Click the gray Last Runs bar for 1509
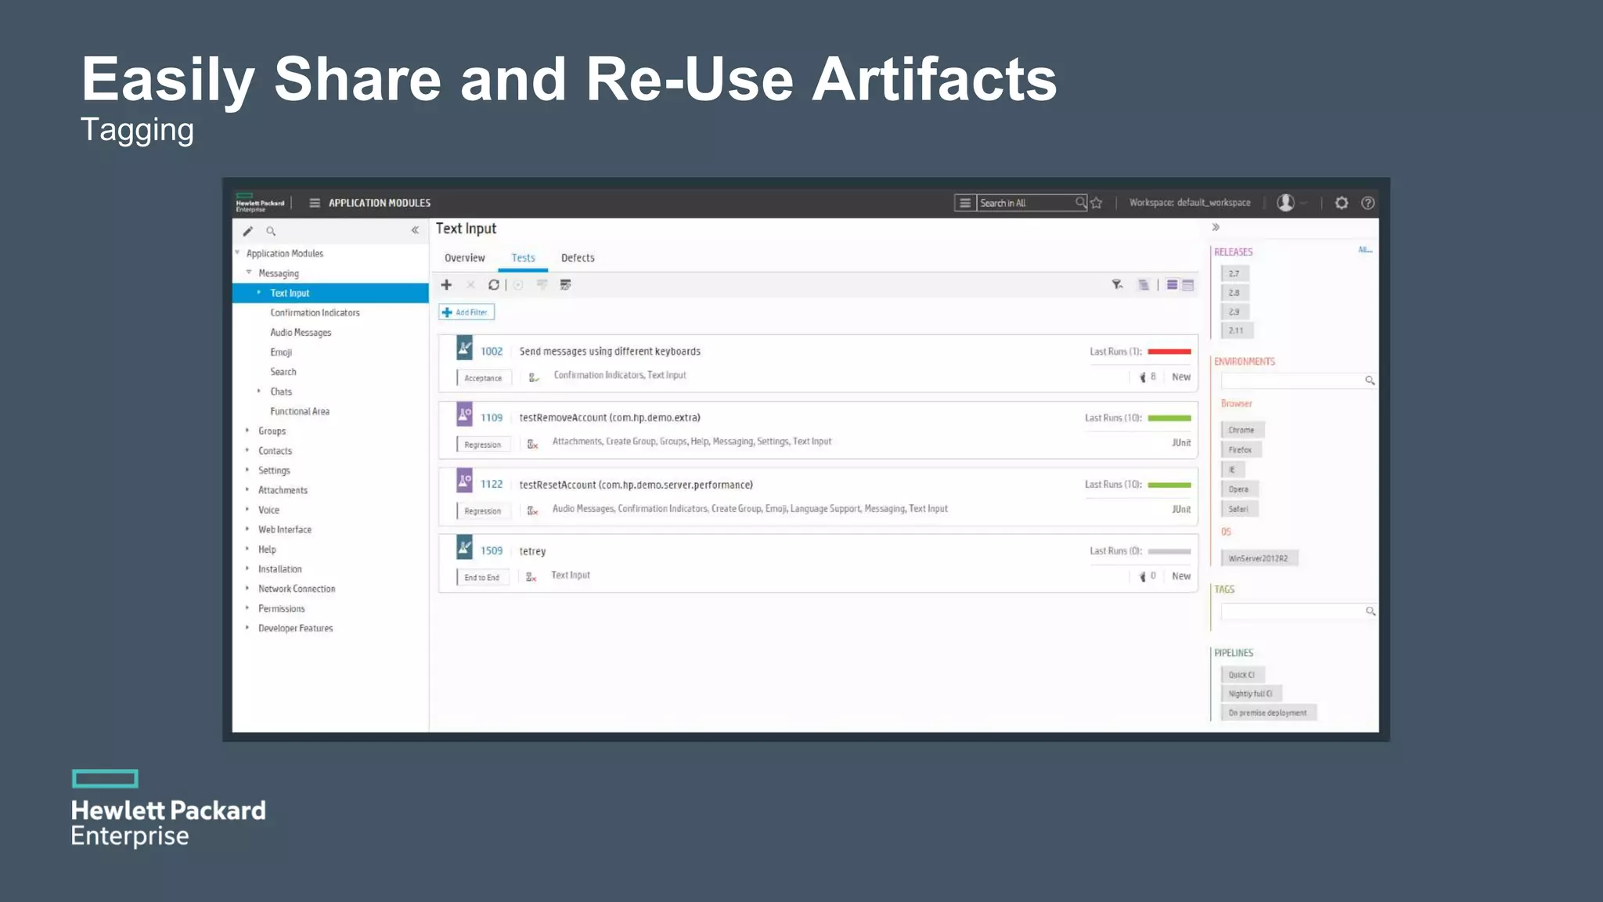The width and height of the screenshot is (1603, 902). click(x=1169, y=551)
